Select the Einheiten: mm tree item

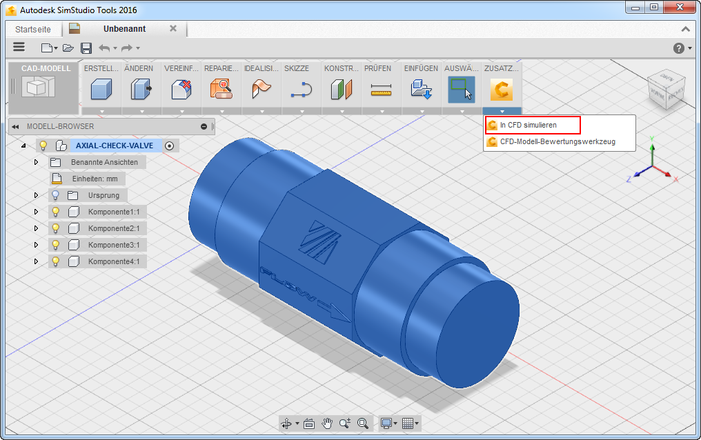click(x=88, y=179)
